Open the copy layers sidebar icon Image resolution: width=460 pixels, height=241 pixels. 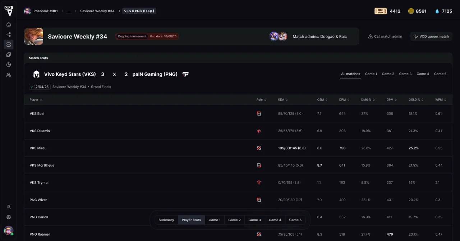[x=9, y=55]
